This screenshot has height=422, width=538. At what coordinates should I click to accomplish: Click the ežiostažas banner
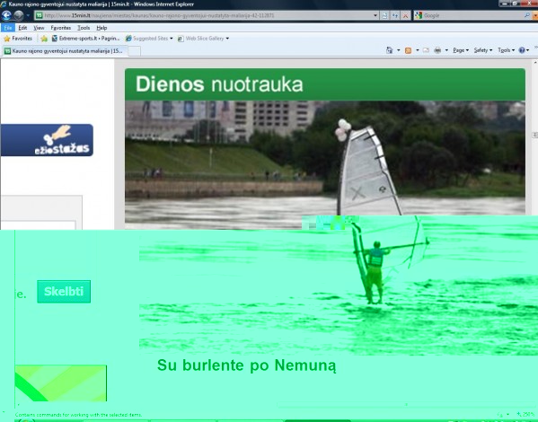(47, 140)
